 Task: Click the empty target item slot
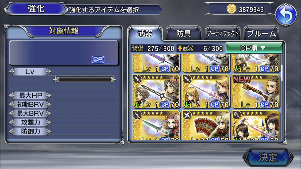pos(64,53)
